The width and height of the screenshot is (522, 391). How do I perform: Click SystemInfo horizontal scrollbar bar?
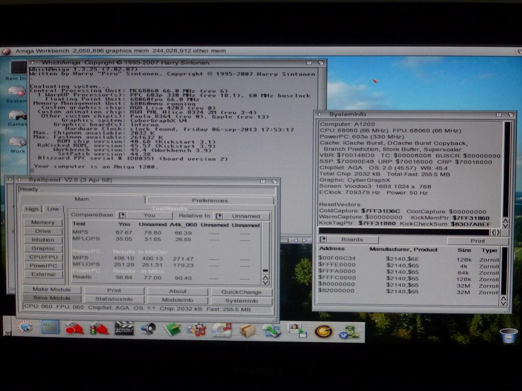pyautogui.click(x=404, y=231)
